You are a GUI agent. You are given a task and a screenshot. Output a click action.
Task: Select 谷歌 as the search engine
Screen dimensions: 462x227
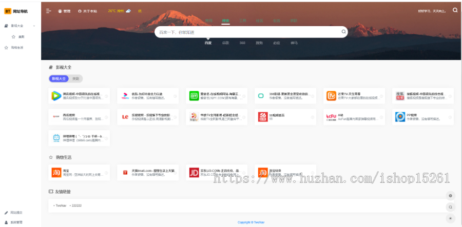(x=226, y=43)
